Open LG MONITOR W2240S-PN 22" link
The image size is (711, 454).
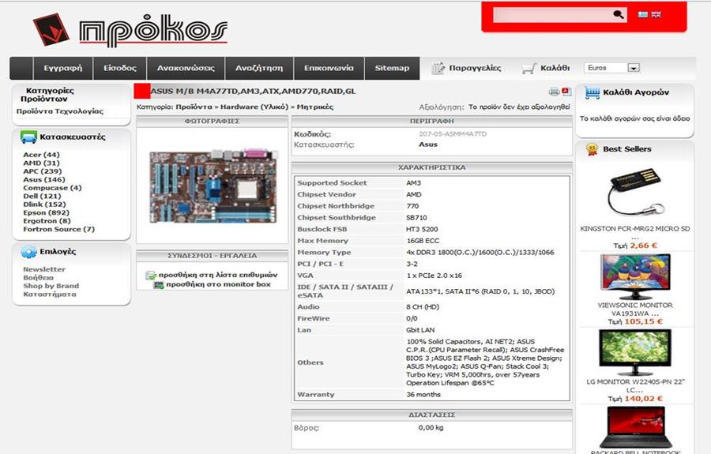pos(635,386)
